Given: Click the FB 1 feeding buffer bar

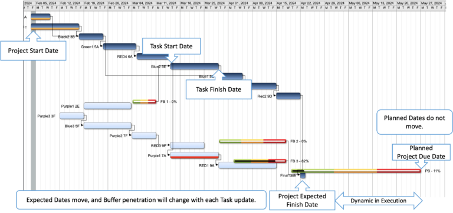Looking at the screenshot, I should pos(144,101).
